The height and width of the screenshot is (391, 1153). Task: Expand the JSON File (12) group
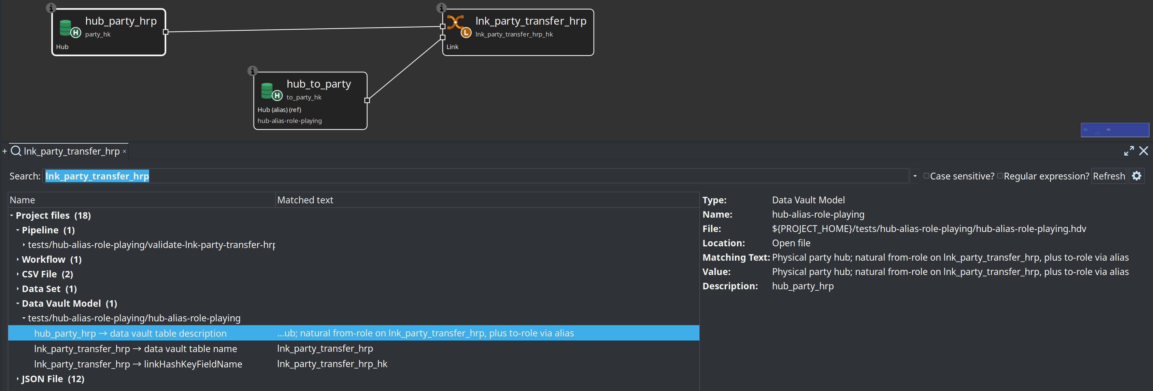tap(18, 379)
